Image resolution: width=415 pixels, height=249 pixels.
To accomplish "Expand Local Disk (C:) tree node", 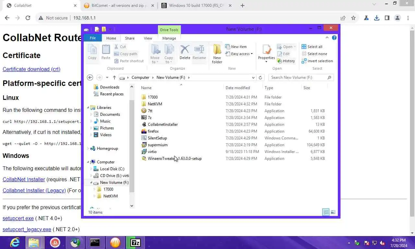I will 91,169.
